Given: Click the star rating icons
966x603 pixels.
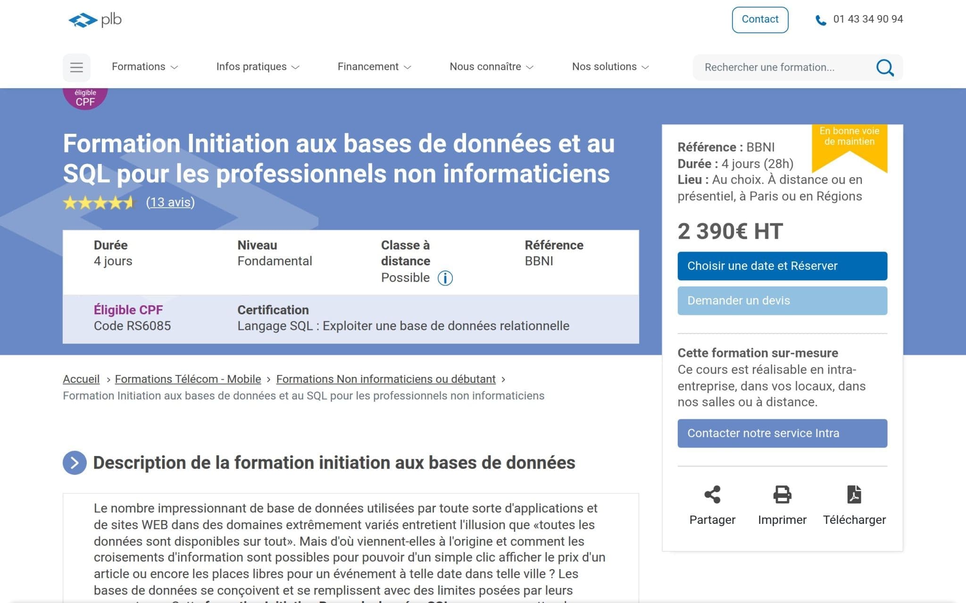Looking at the screenshot, I should (x=100, y=203).
